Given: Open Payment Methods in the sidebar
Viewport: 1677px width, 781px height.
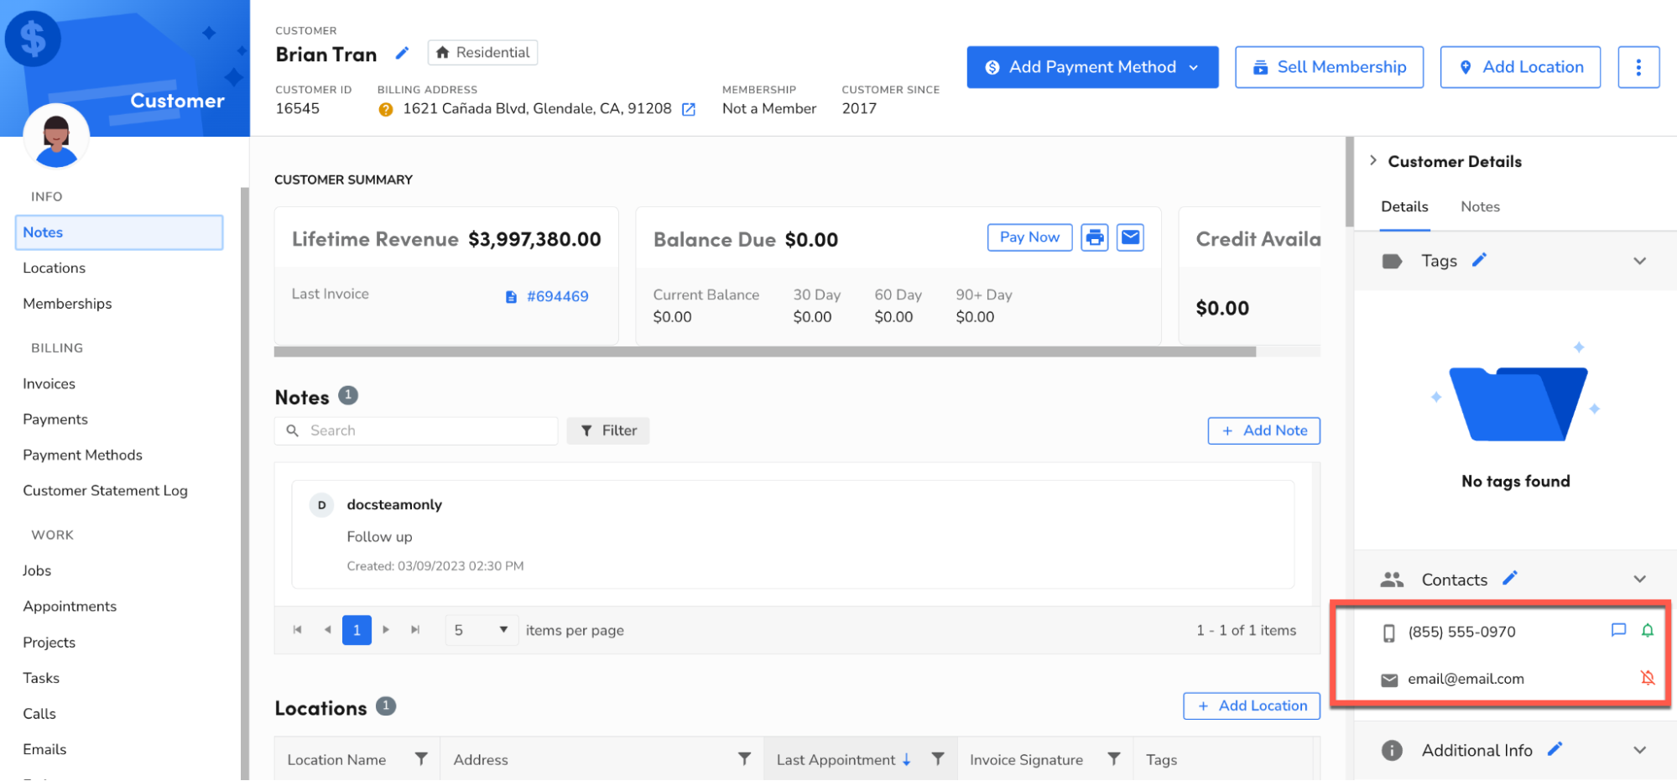Looking at the screenshot, I should 82,455.
